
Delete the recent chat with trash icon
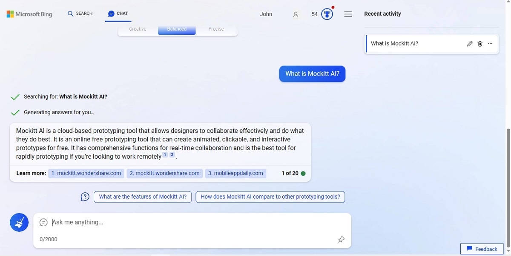click(480, 44)
